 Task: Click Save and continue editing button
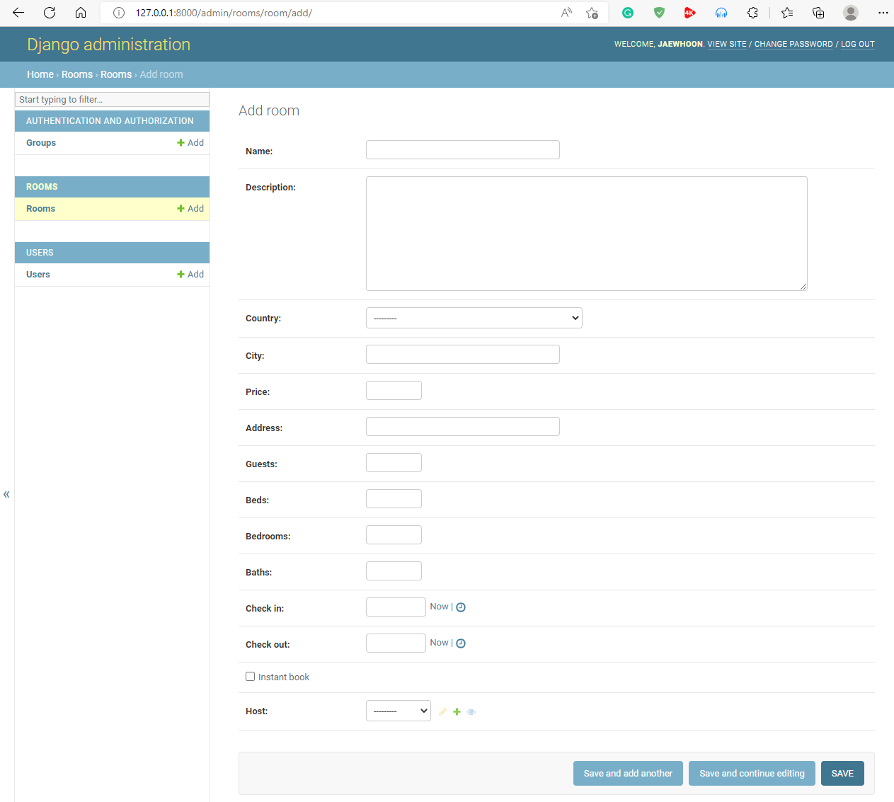pyautogui.click(x=752, y=773)
